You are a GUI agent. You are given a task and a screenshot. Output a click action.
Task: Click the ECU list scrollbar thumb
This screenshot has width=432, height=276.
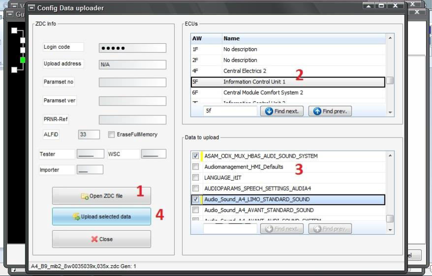click(390, 81)
